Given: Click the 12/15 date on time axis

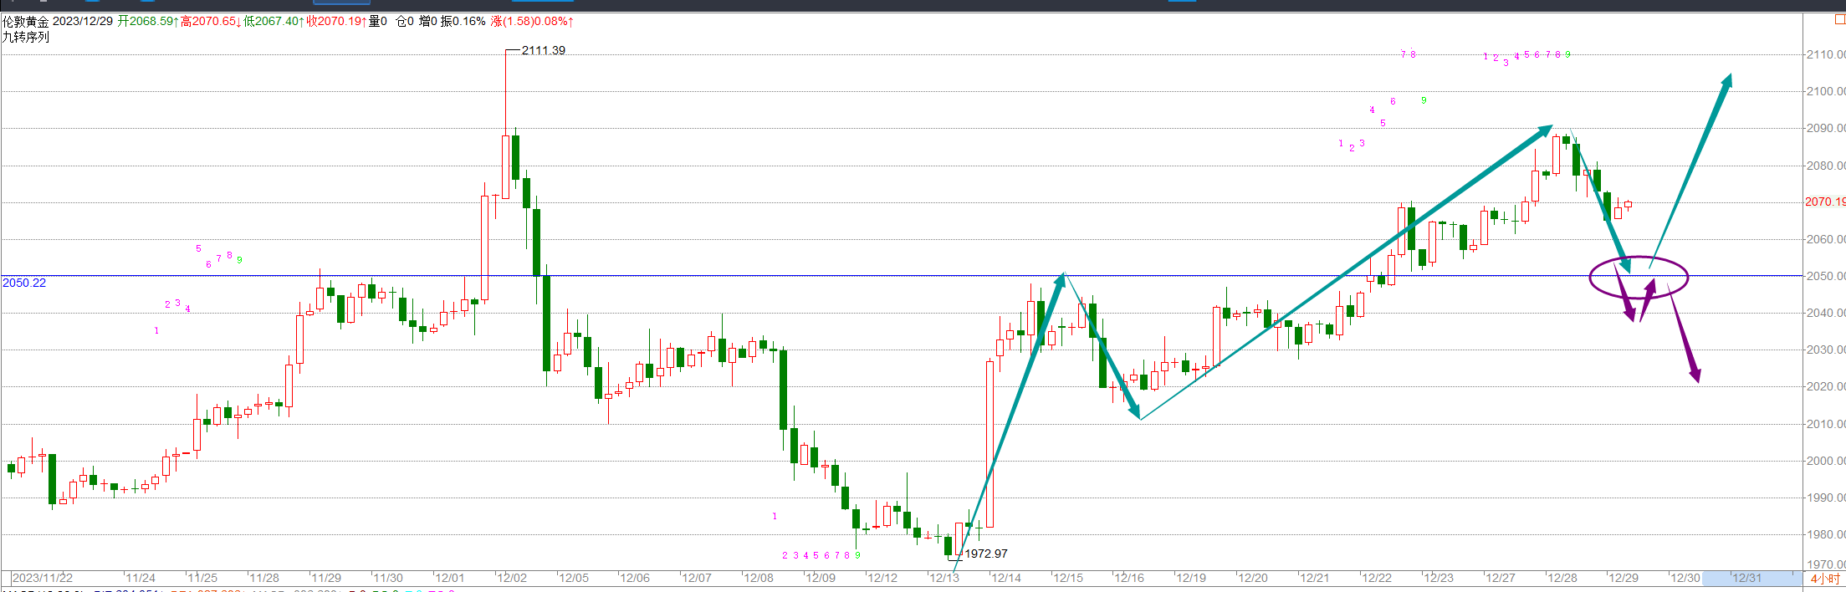Looking at the screenshot, I should (x=1068, y=578).
